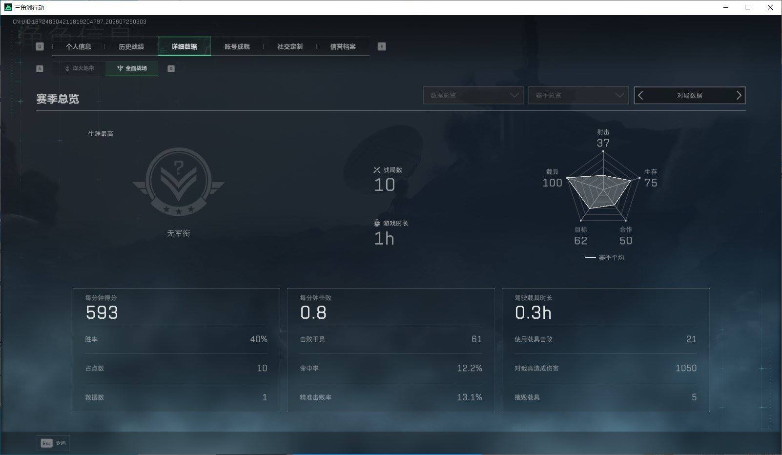This screenshot has width=782, height=455.
Task: Open the 个人信息 tab
Action: tap(79, 47)
